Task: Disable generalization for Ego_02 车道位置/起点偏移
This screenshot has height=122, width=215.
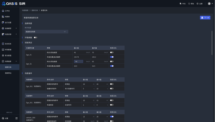Action: tap(112, 66)
